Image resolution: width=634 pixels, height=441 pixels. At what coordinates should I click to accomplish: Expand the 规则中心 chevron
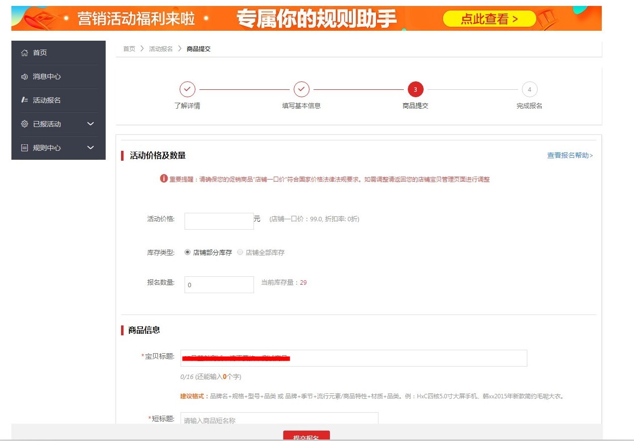[x=90, y=148]
